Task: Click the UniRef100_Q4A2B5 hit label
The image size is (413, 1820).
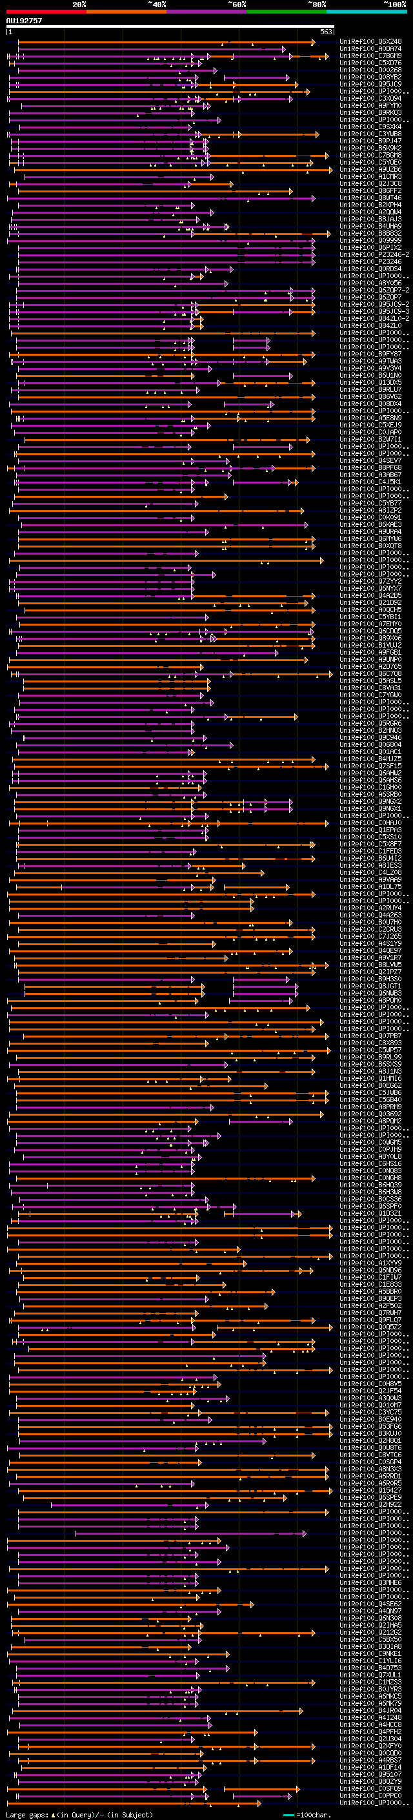Action: pos(370,596)
